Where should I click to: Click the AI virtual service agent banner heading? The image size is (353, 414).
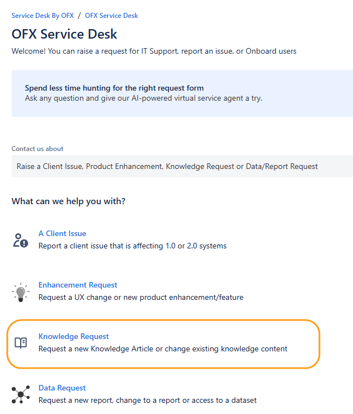114,88
